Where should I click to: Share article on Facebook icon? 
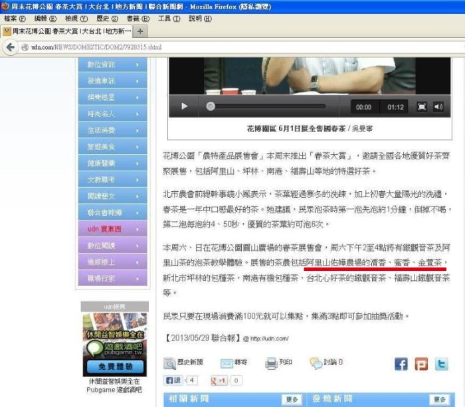coord(401,364)
